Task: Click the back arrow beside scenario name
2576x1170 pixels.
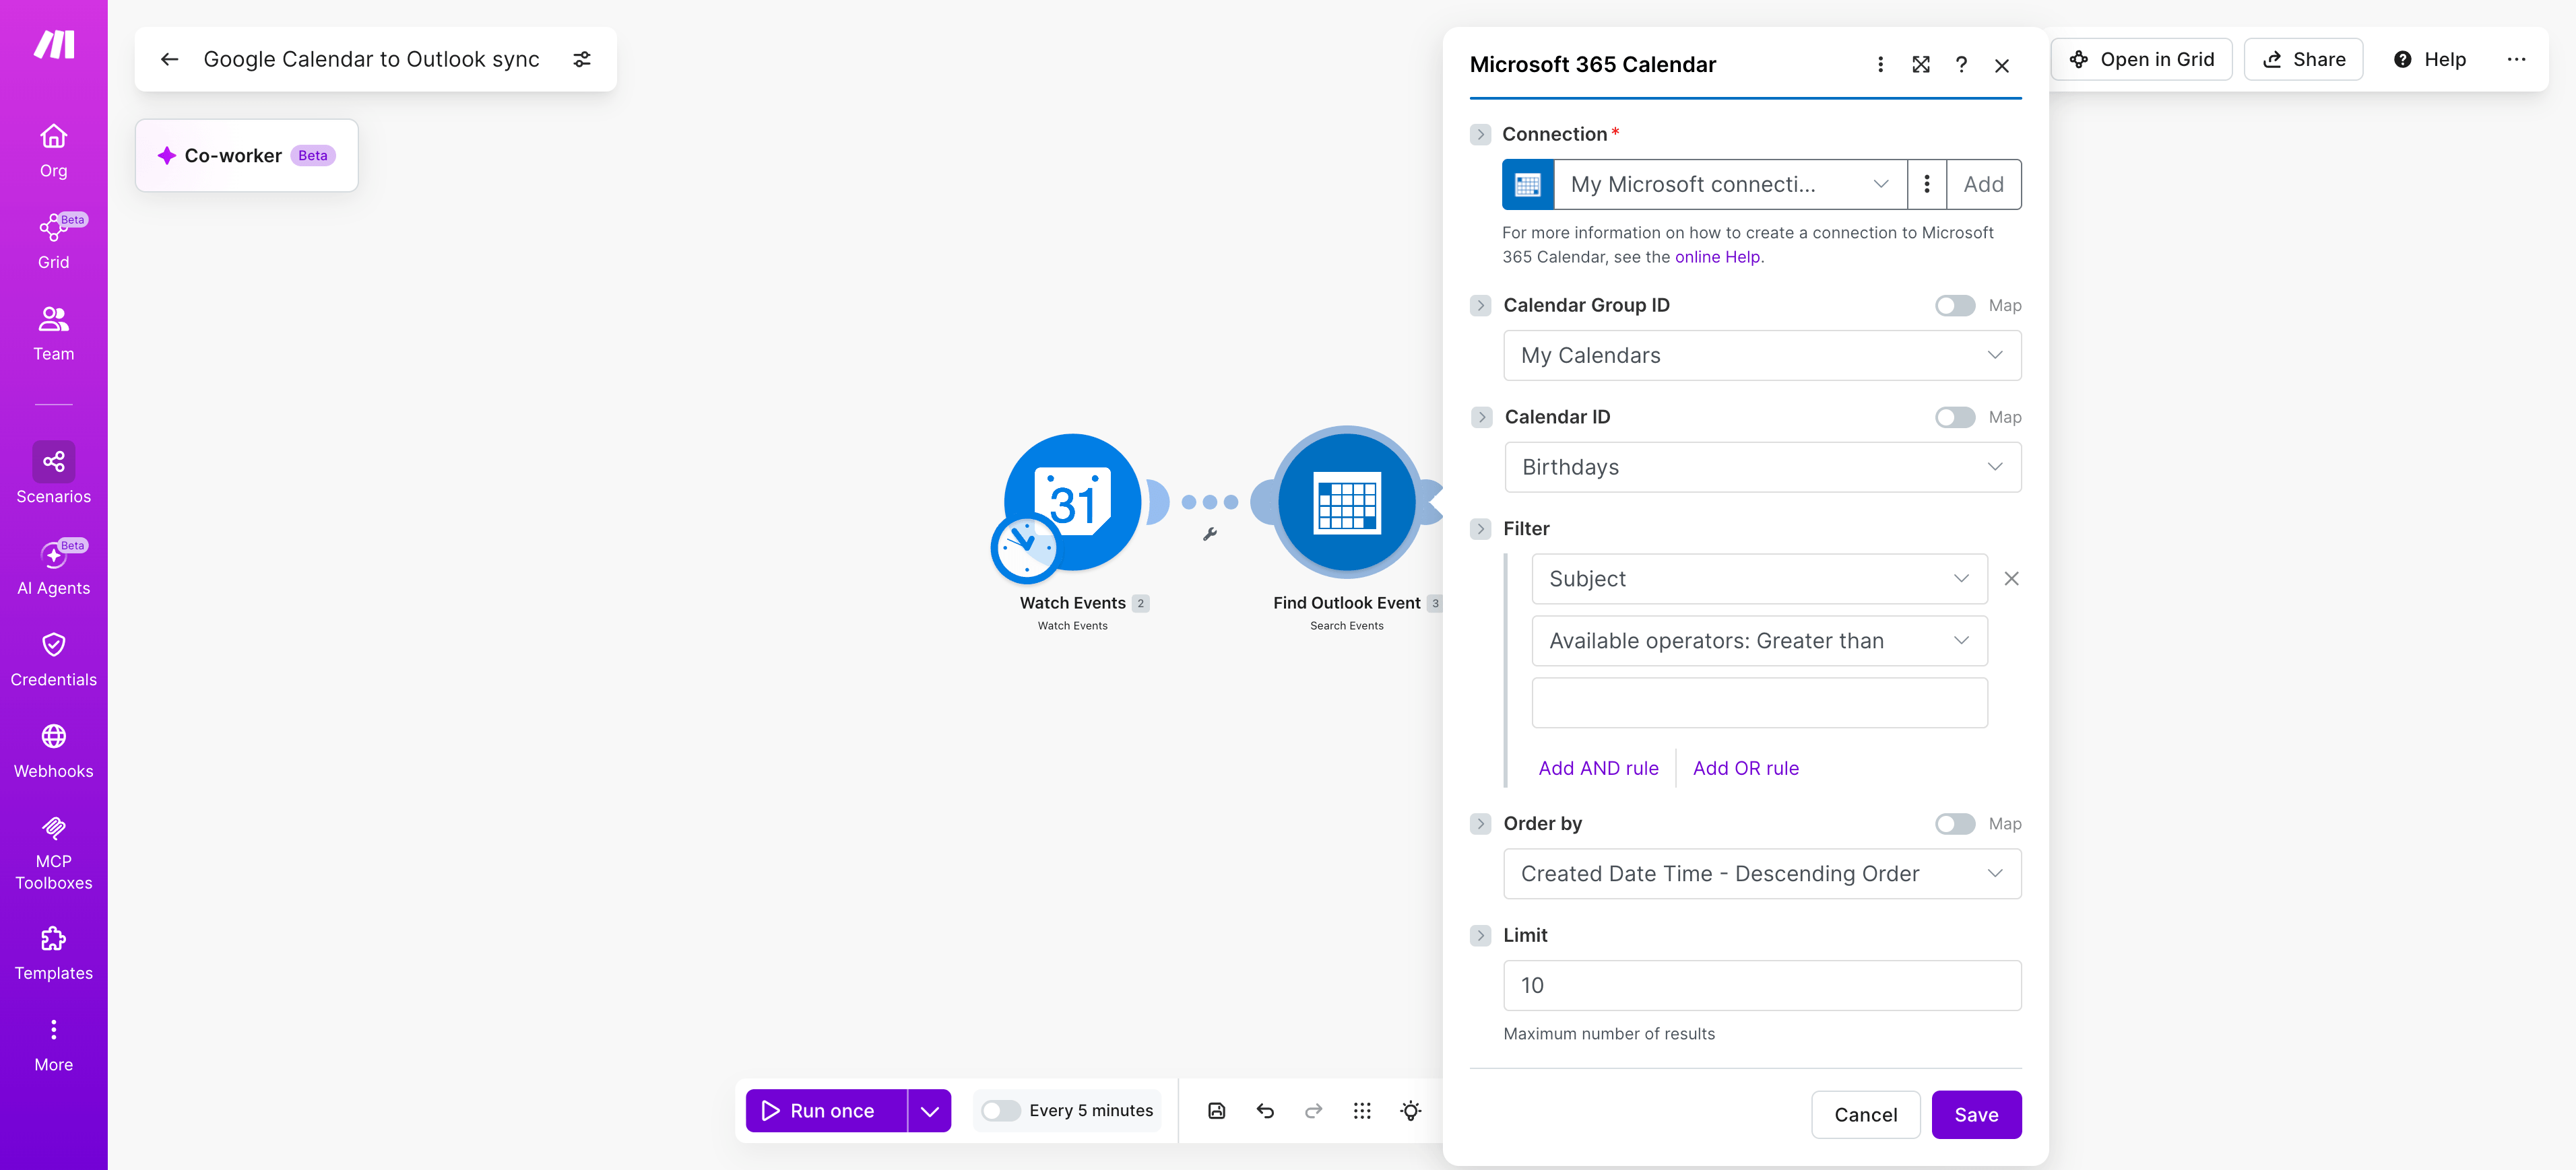Action: [169, 59]
